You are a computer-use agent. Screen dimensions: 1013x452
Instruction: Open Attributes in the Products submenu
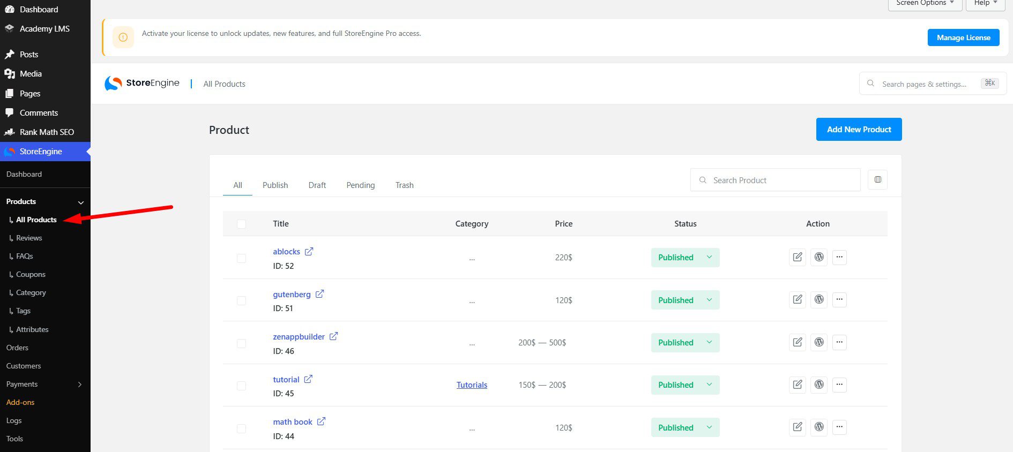[32, 329]
